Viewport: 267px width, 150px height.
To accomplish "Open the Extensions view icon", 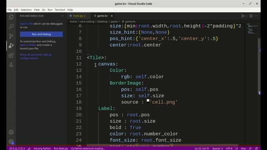I will tap(11, 55).
